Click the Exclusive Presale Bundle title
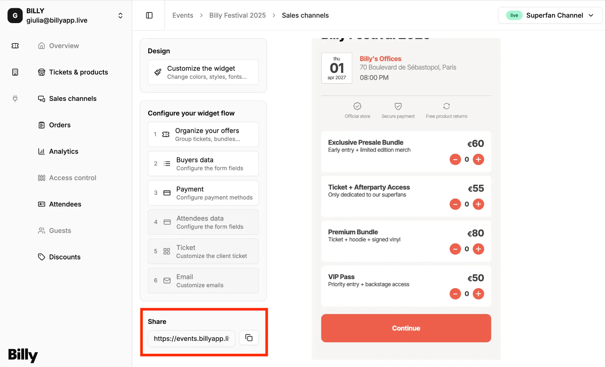The width and height of the screenshot is (605, 367). coord(366,142)
